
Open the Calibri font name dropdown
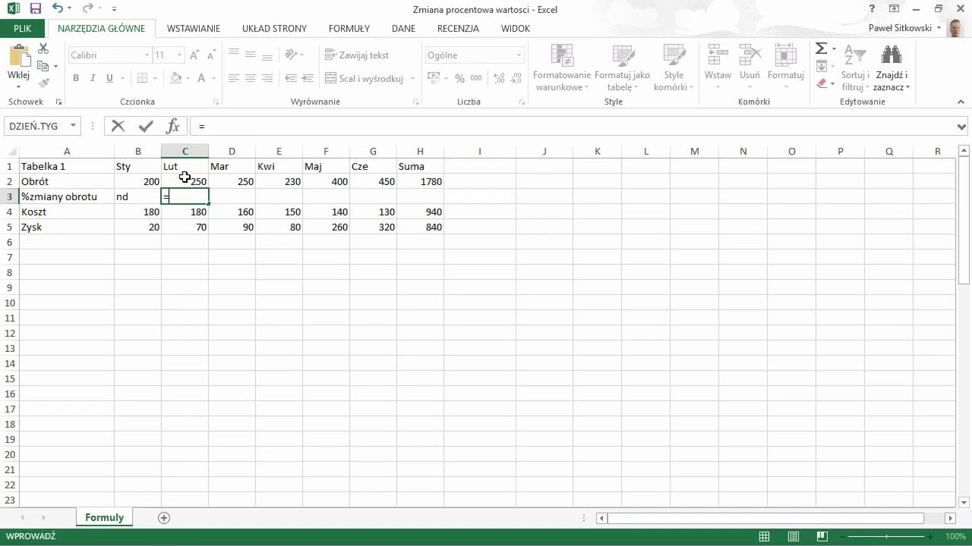pos(147,55)
